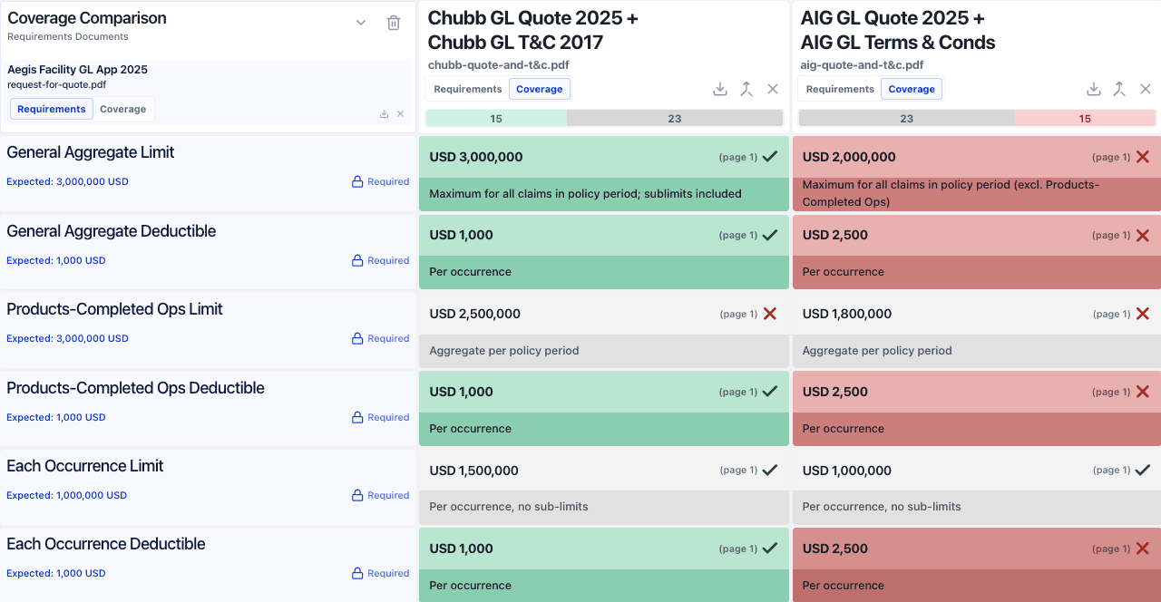
Task: Click Chubb 'Per occurrence, no sub-limits' note
Action: [x=509, y=507]
